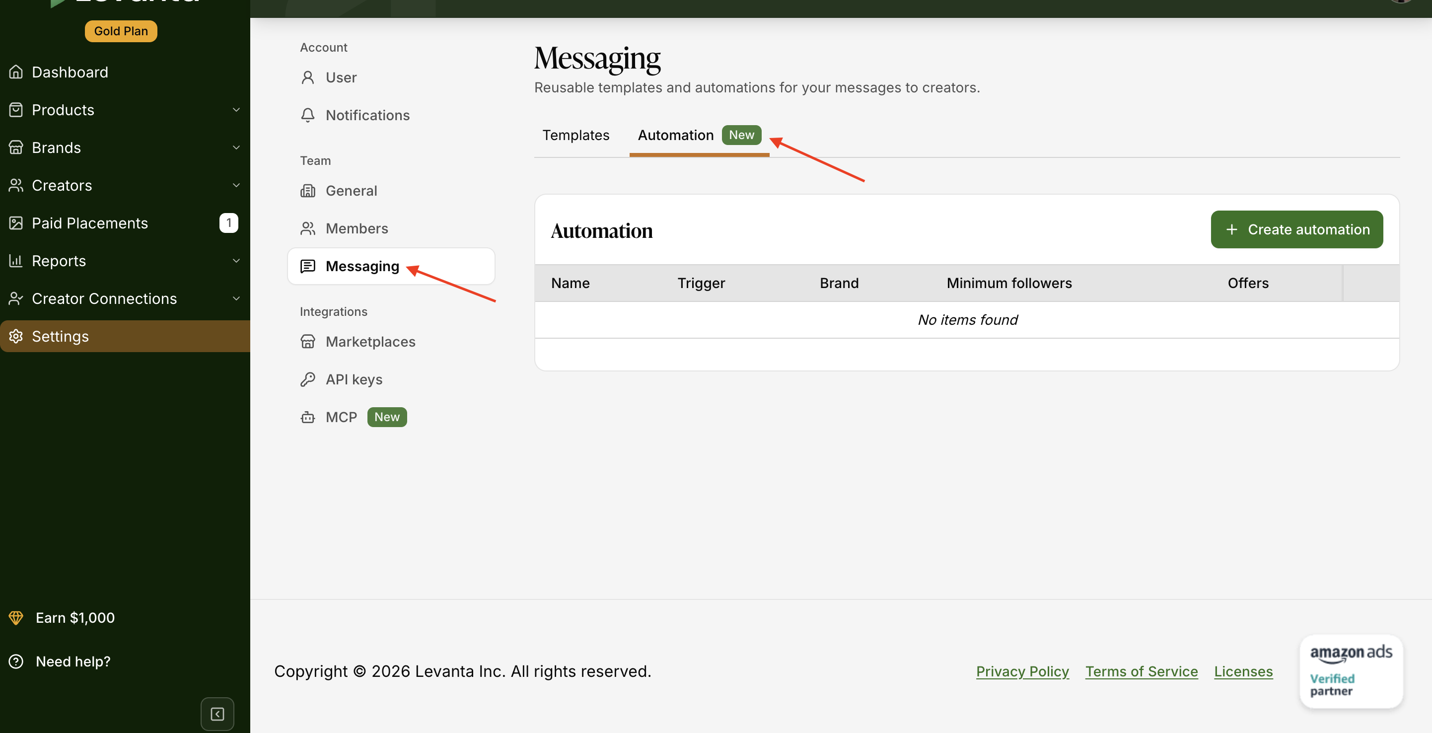Click the Amazon Ads Verified partner badge

click(1351, 671)
